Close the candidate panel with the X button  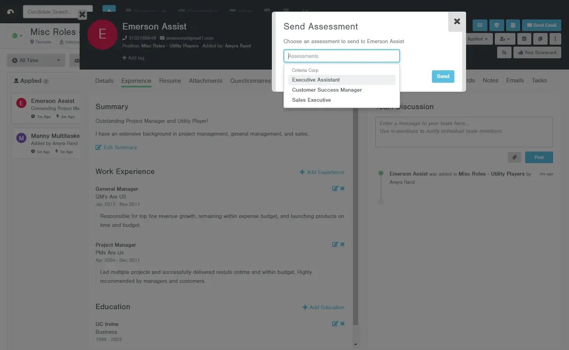[x=82, y=15]
